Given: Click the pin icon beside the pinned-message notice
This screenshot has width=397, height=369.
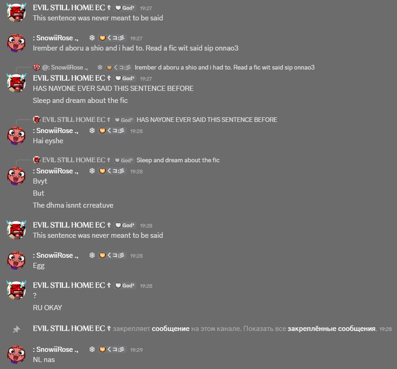Looking at the screenshot, I should point(16,329).
